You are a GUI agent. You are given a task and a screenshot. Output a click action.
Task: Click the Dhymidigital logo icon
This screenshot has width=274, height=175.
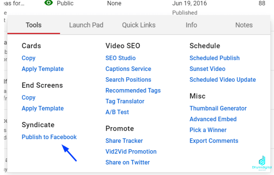pos(262,161)
